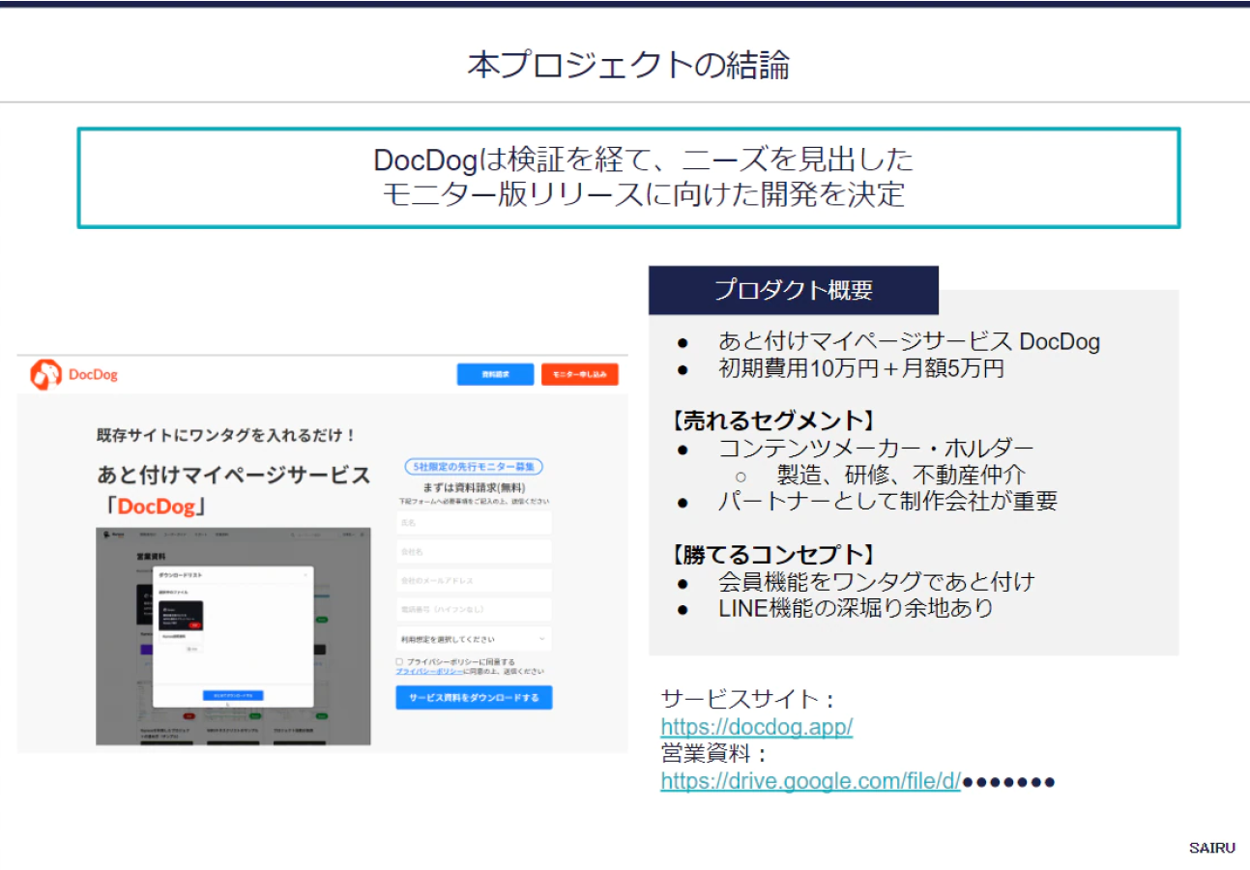The image size is (1250, 870).
Task: Click the 会社のメールアドレス input field
Action: click(x=474, y=580)
